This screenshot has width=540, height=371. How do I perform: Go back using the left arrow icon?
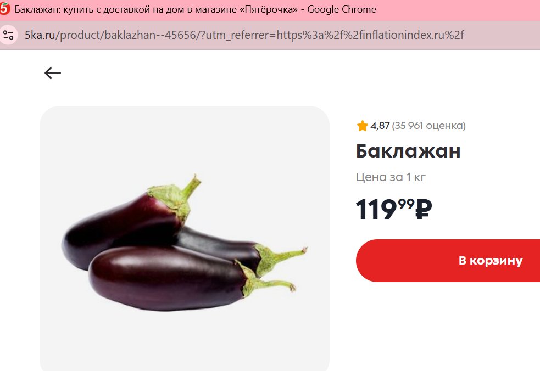(x=52, y=73)
